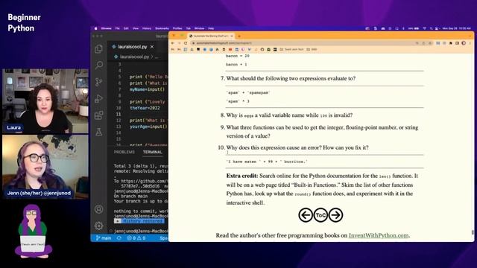This screenshot has width=477, height=268.
Task: Click the Wi-Fi icon in macOS menu bar
Action: (425, 28)
